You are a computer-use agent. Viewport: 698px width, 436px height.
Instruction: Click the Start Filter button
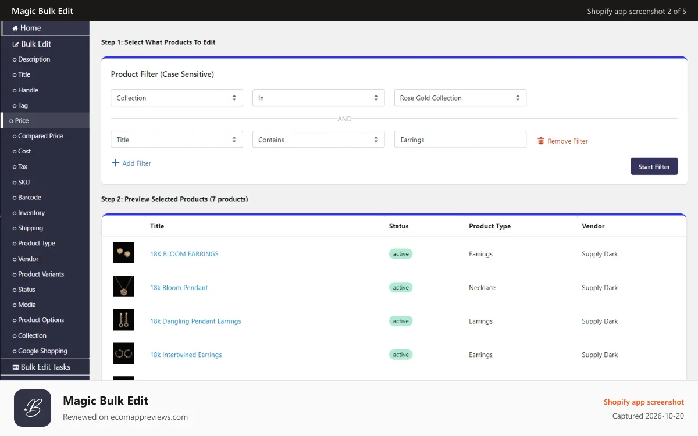click(654, 166)
